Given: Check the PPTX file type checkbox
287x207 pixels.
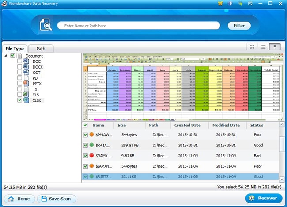Looking at the screenshot, I should [x=19, y=83].
